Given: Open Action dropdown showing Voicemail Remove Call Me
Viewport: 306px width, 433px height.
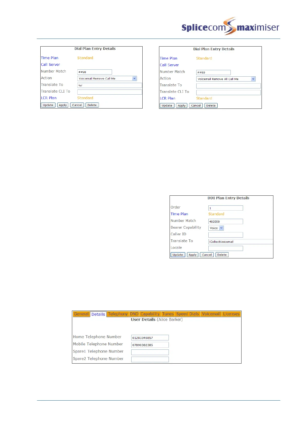Looking at the screenshot, I should (107, 78).
